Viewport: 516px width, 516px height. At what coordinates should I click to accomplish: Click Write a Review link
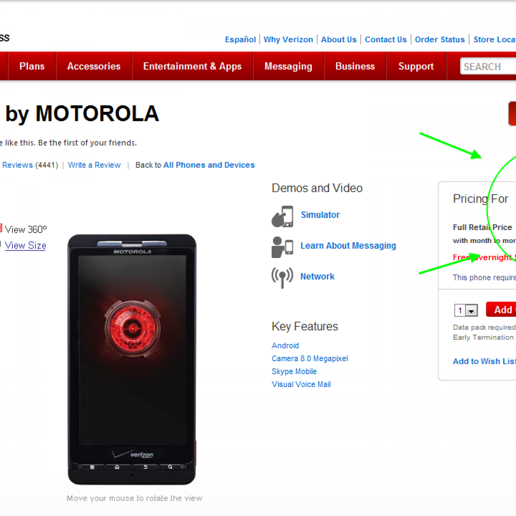[94, 165]
